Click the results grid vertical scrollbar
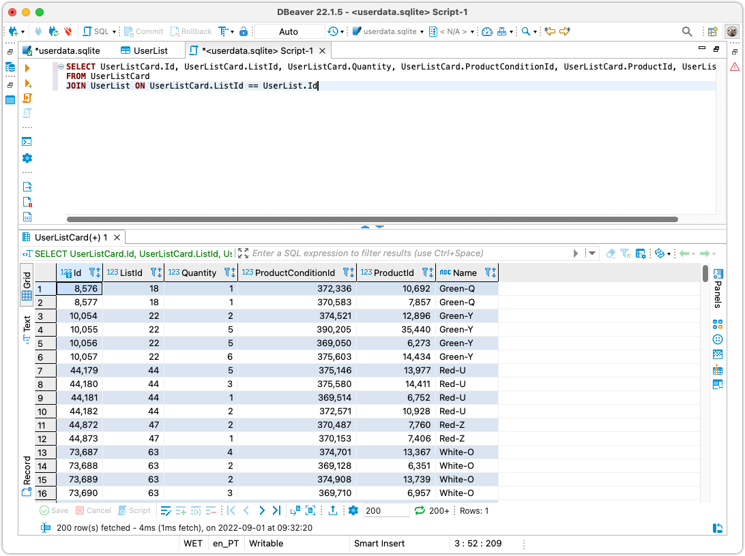Viewport: 745px width, 556px height. pyautogui.click(x=705, y=274)
